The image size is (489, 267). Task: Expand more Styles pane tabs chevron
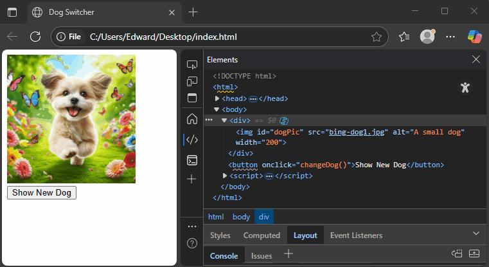click(x=476, y=234)
